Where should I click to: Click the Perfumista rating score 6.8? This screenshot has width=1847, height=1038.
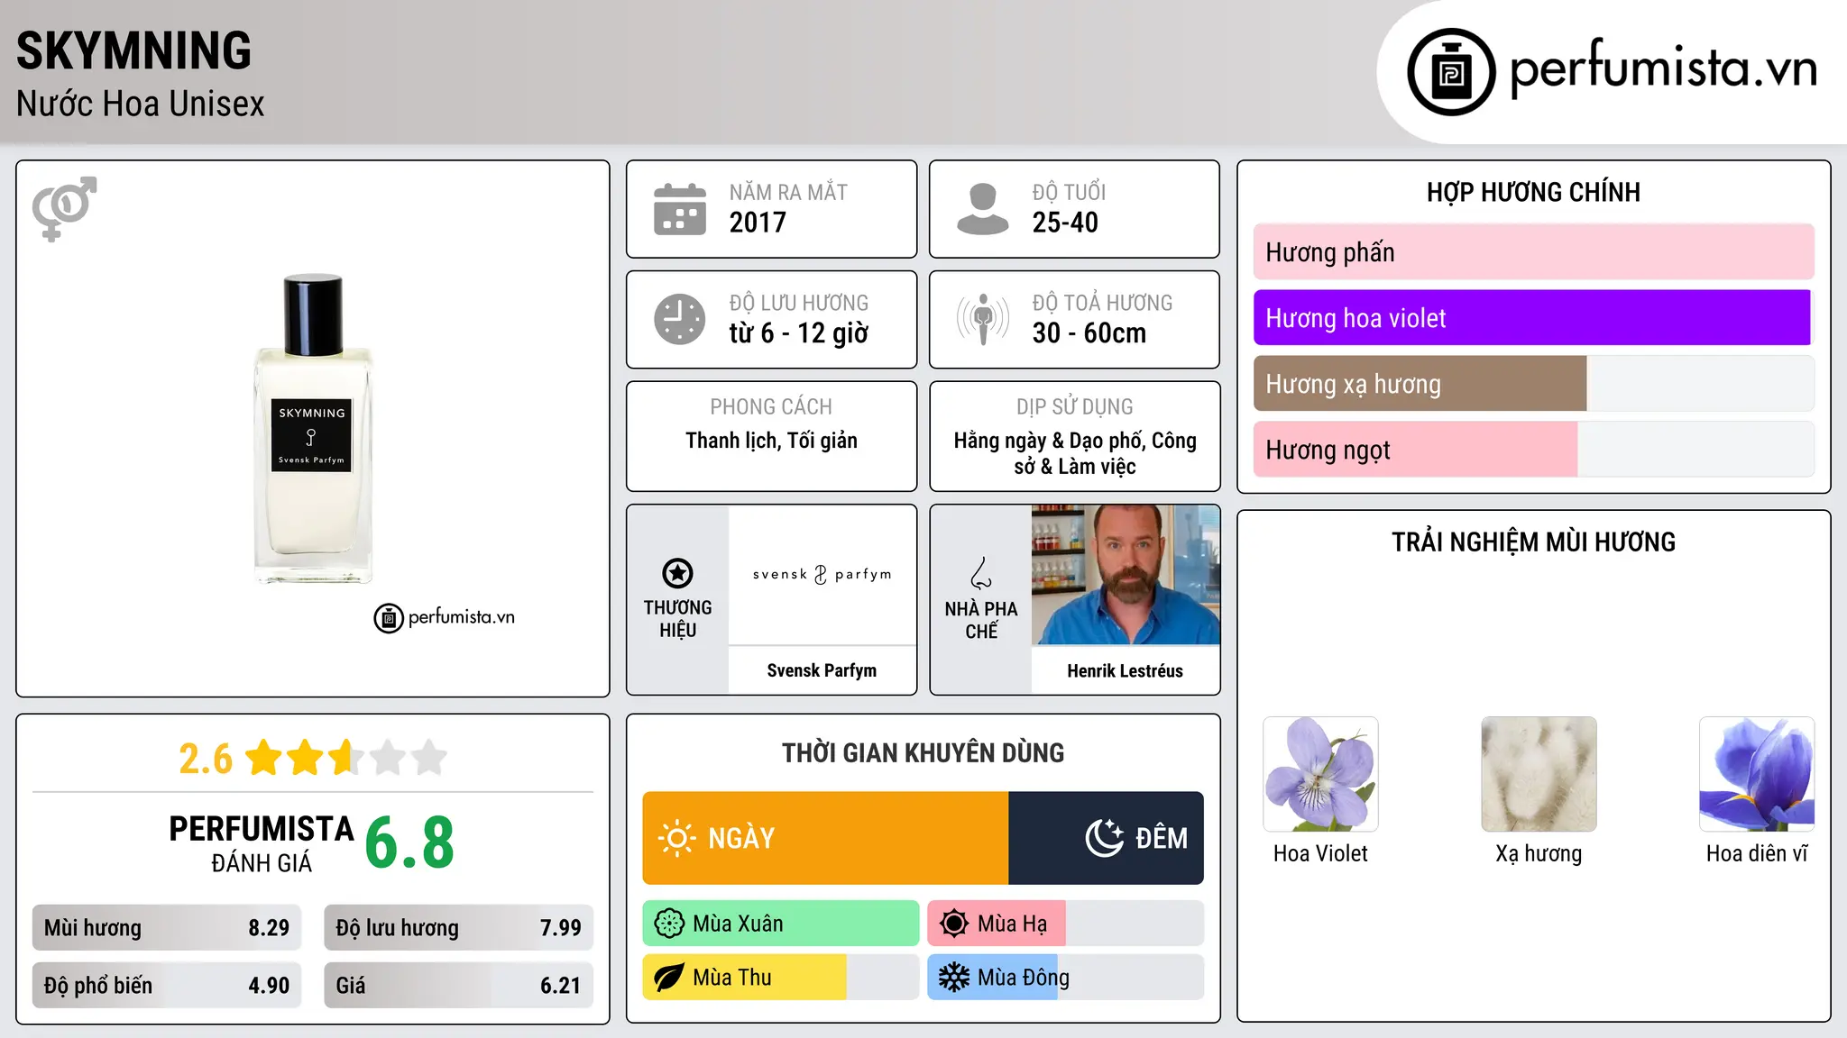click(409, 843)
